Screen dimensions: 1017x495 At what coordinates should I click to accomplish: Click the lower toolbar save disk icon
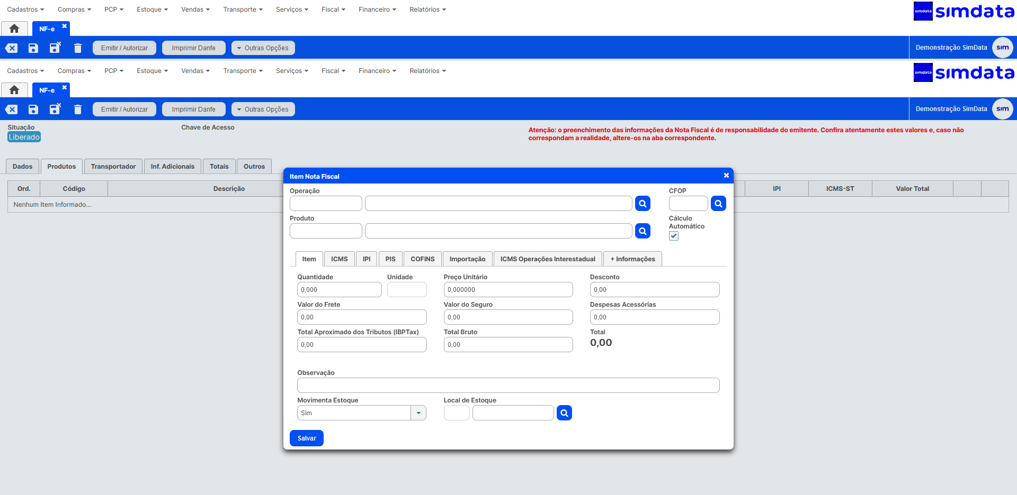coord(33,109)
